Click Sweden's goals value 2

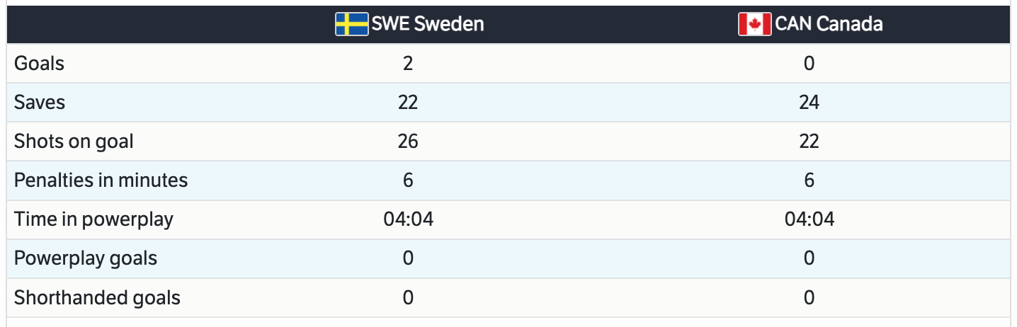point(408,64)
